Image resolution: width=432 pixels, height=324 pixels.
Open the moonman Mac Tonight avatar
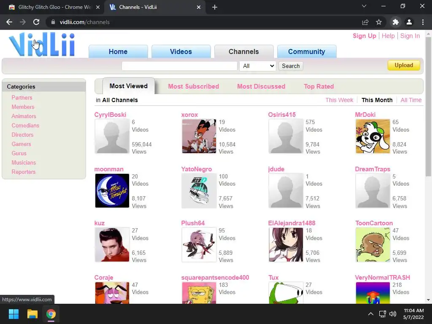[112, 190]
